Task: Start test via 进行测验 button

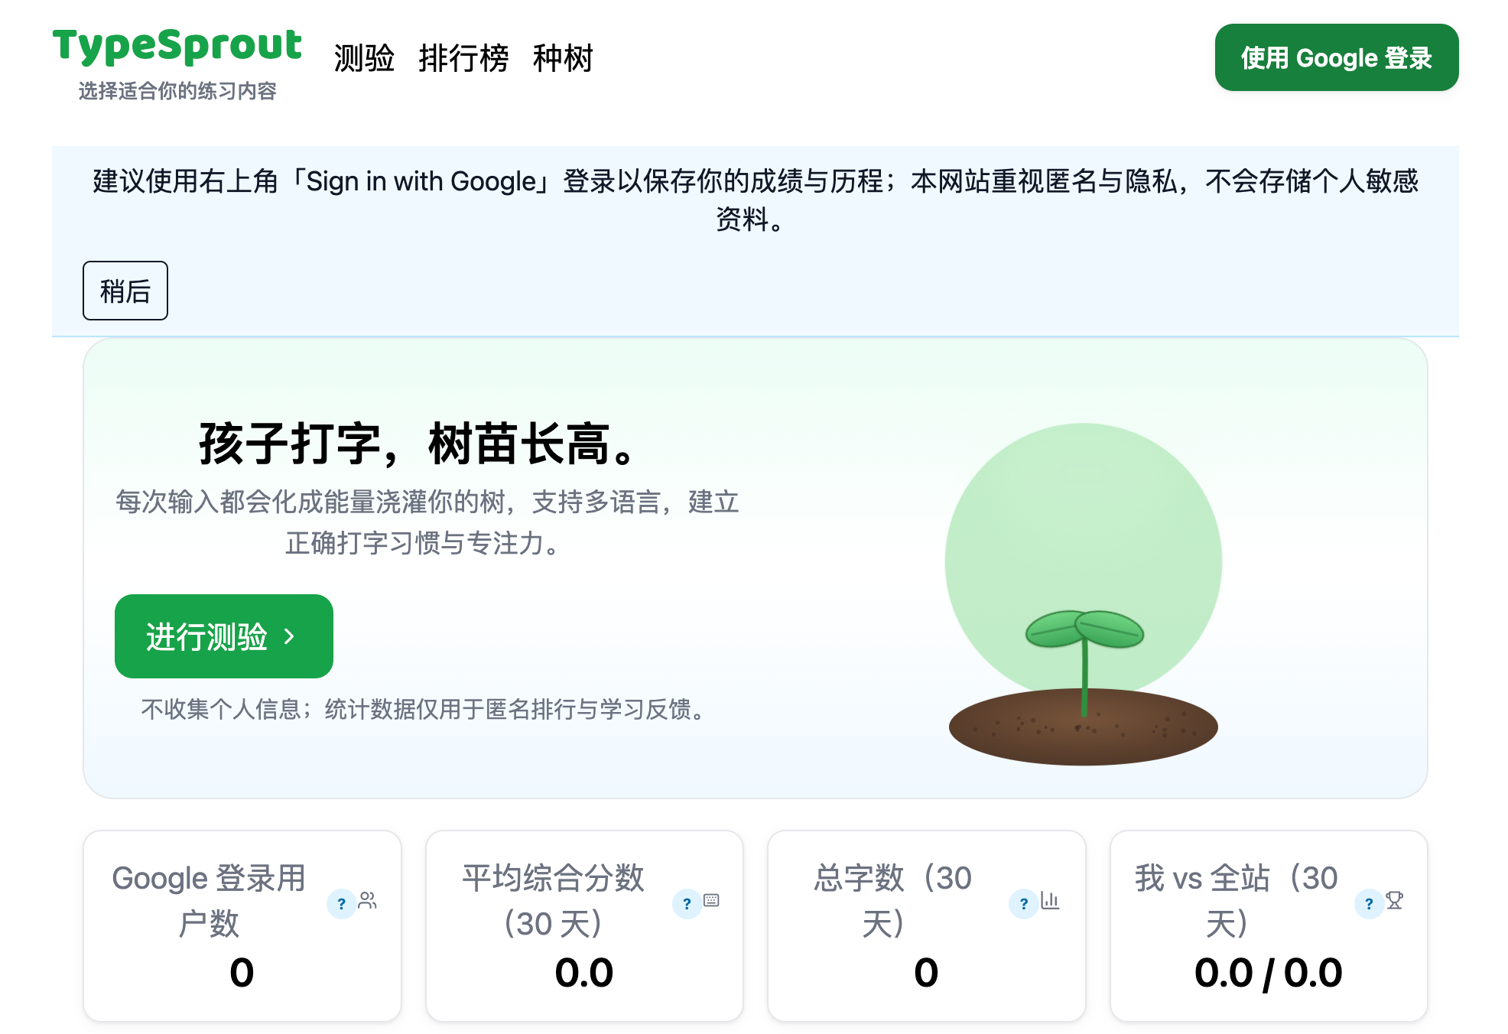Action: 223,636
